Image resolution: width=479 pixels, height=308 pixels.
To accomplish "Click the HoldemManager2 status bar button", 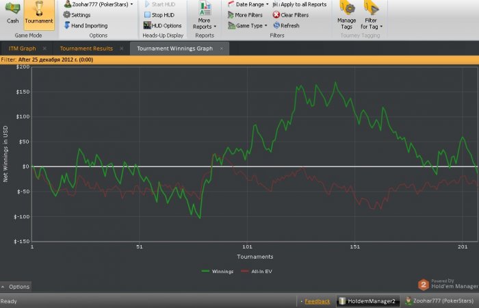I will pyautogui.click(x=368, y=301).
